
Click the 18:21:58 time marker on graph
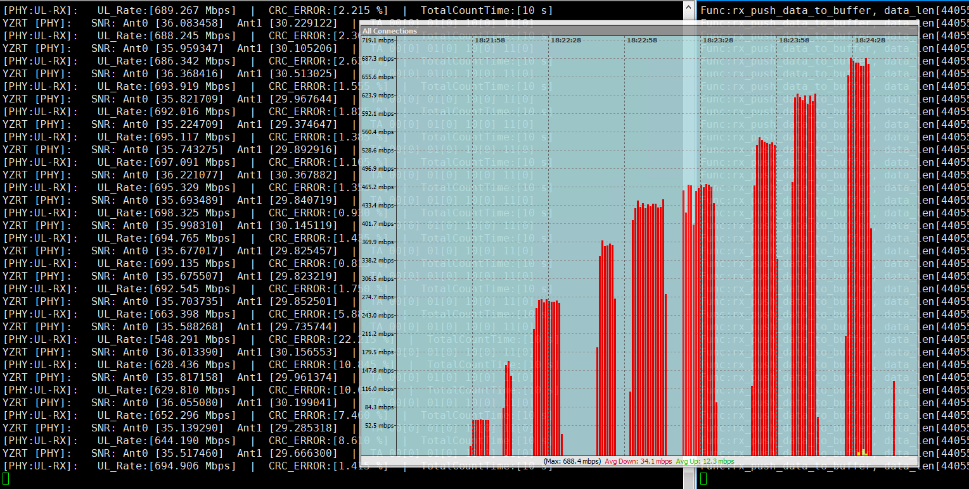(x=490, y=40)
